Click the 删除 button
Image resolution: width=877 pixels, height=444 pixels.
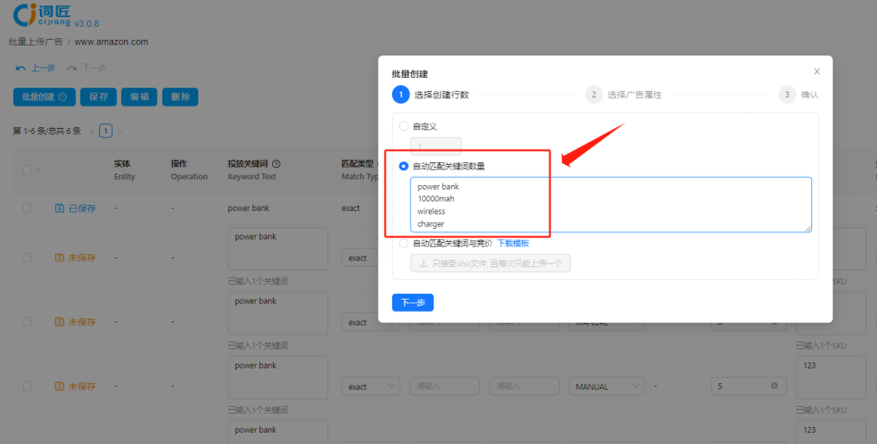[x=180, y=97]
